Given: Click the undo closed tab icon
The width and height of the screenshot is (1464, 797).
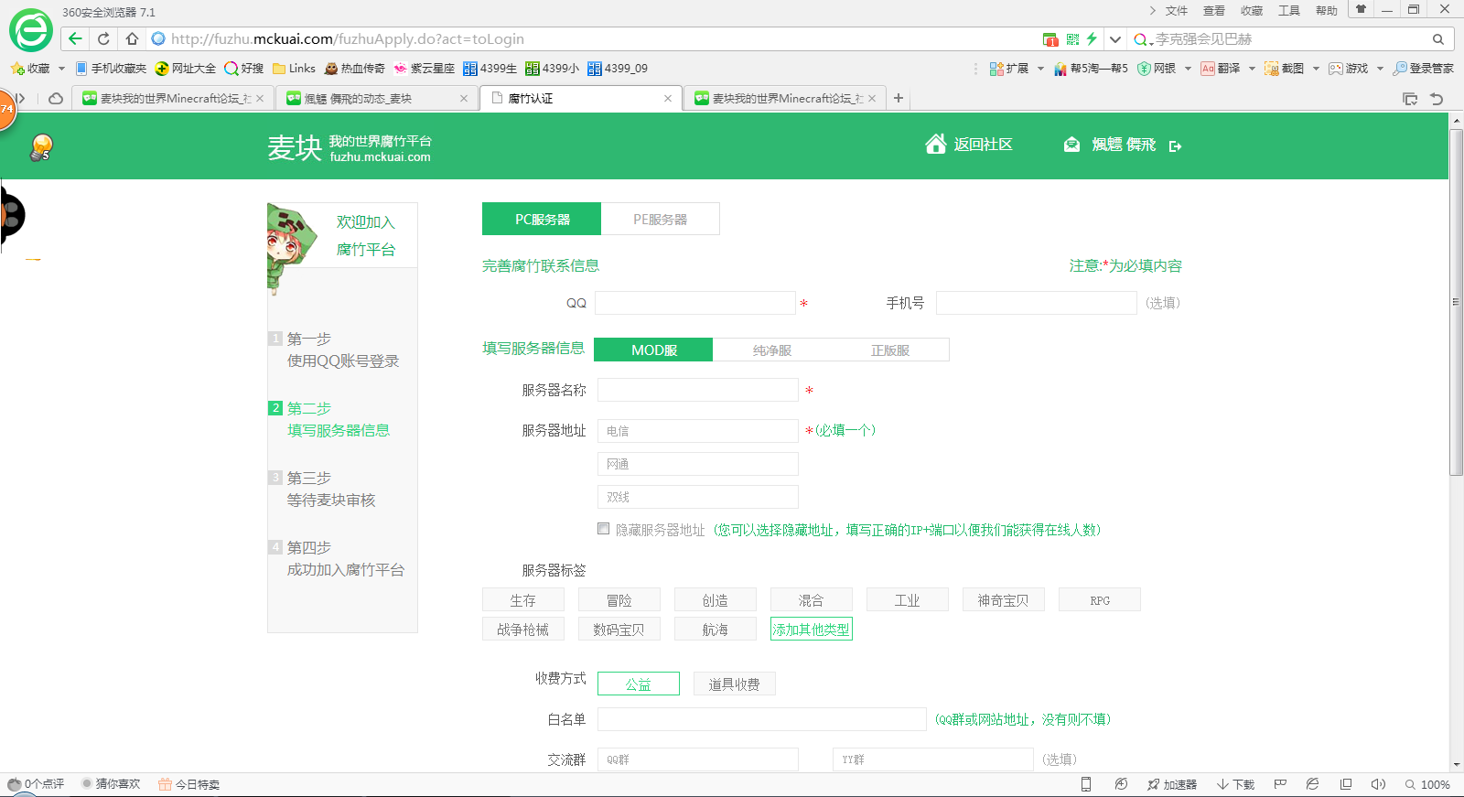Looking at the screenshot, I should (x=1437, y=99).
